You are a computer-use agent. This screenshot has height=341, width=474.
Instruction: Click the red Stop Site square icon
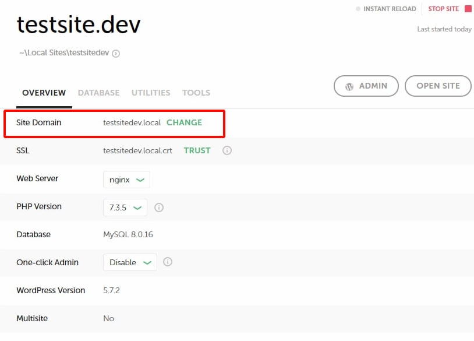point(468,9)
